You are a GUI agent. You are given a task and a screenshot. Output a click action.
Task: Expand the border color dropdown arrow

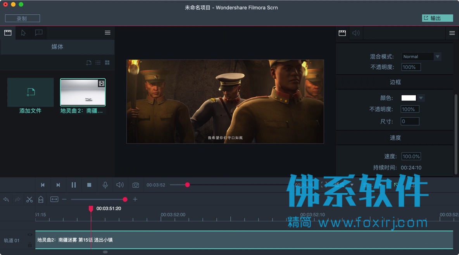click(421, 98)
